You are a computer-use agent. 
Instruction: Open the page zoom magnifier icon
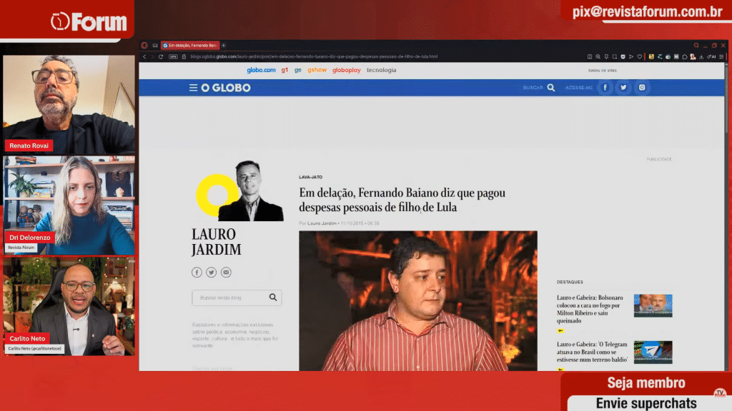point(598,56)
